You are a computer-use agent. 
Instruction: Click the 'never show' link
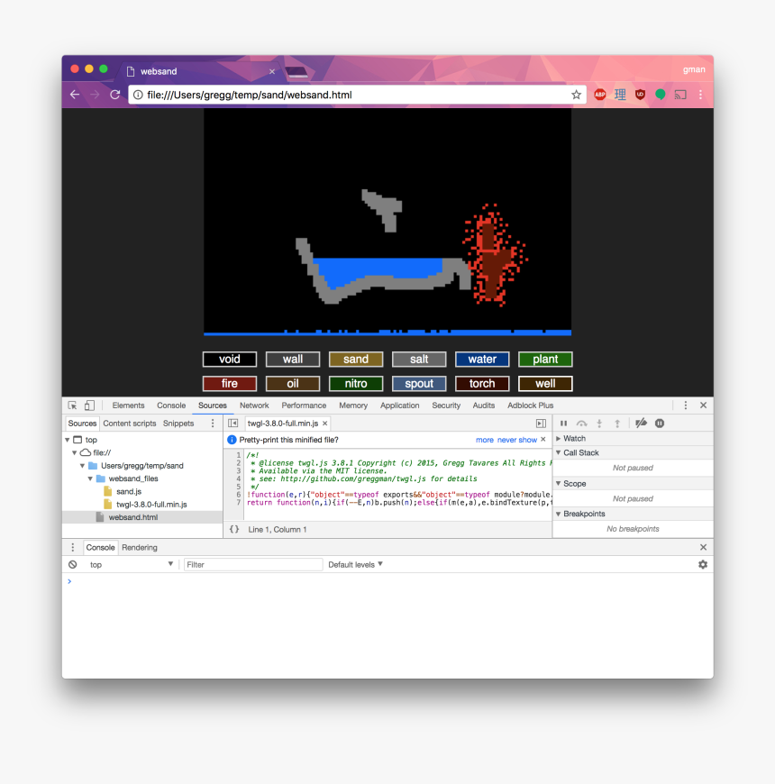[517, 440]
